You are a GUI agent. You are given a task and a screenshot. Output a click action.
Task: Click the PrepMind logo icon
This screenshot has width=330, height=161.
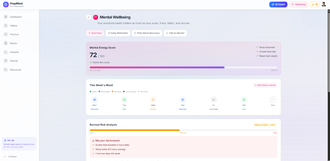6,5
